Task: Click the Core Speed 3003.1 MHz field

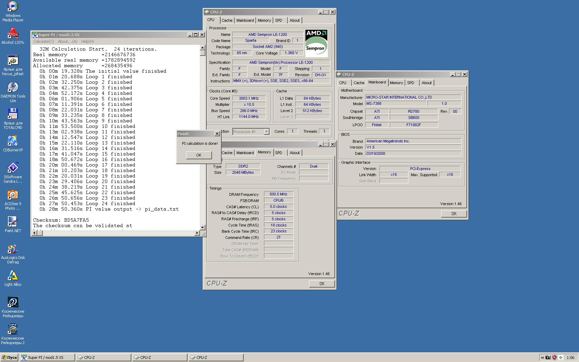Action: coord(249,98)
